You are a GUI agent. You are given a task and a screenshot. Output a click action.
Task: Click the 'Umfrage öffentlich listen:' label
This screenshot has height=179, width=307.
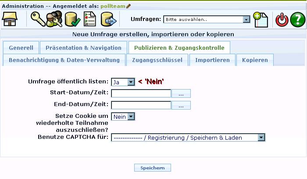[68, 82]
